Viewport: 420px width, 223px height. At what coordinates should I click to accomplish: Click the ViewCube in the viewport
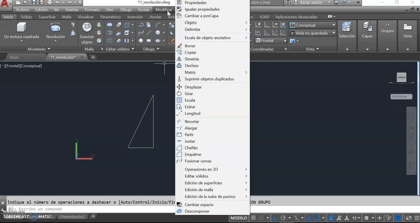tap(401, 77)
